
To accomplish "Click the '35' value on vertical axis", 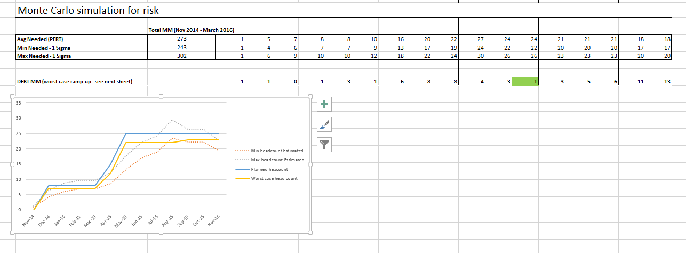I will click(x=18, y=102).
